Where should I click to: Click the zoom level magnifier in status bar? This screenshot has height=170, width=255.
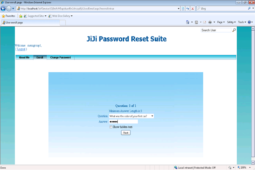239,167
